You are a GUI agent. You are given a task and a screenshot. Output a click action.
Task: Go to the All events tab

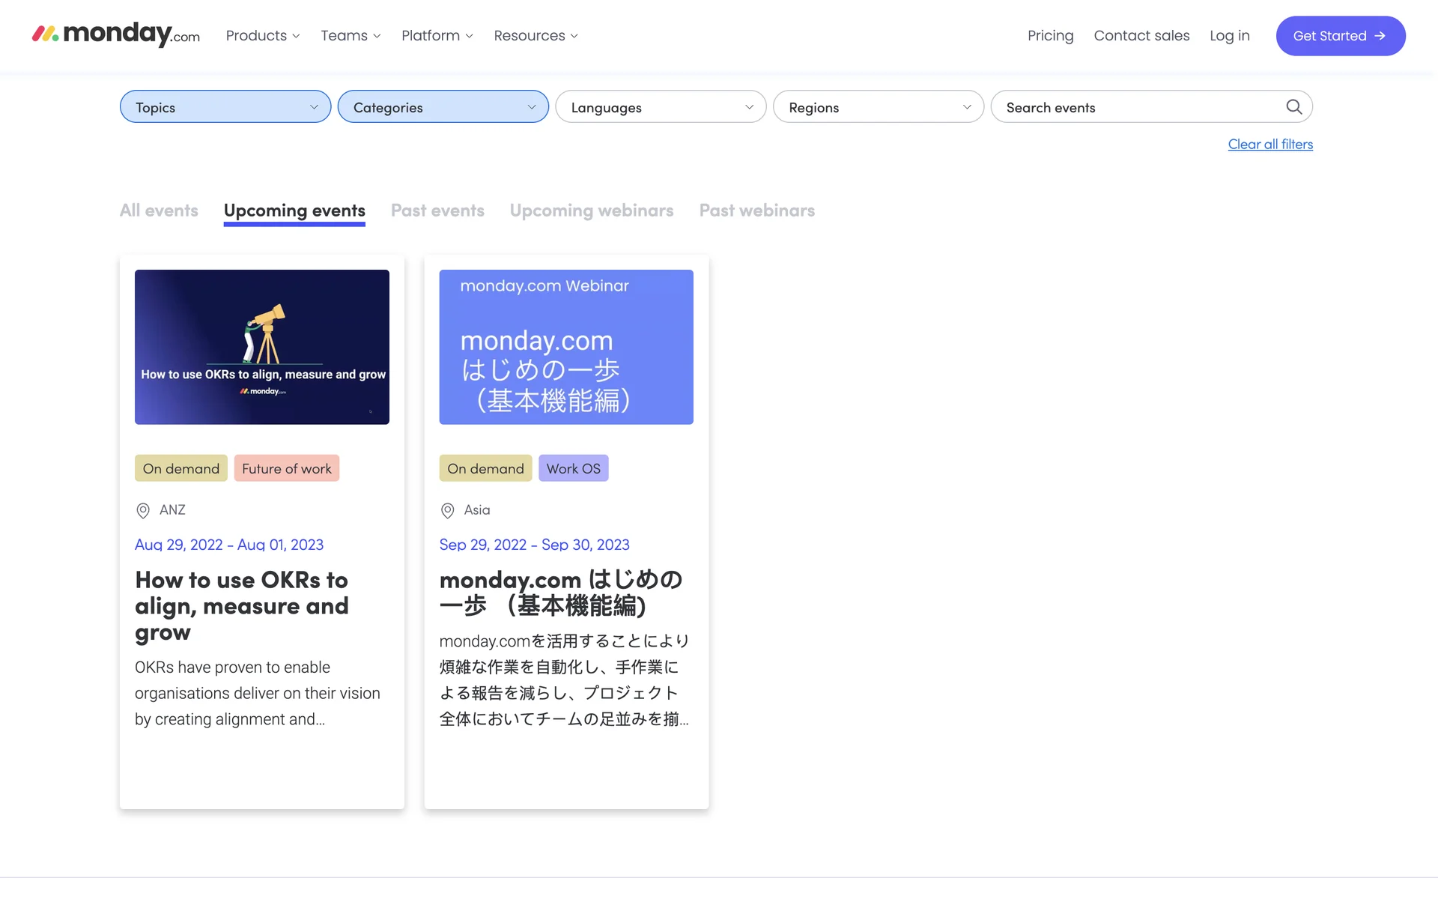(159, 211)
